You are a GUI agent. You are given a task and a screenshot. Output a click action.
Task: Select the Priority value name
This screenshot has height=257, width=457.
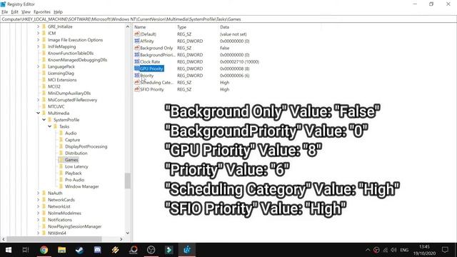click(x=146, y=76)
